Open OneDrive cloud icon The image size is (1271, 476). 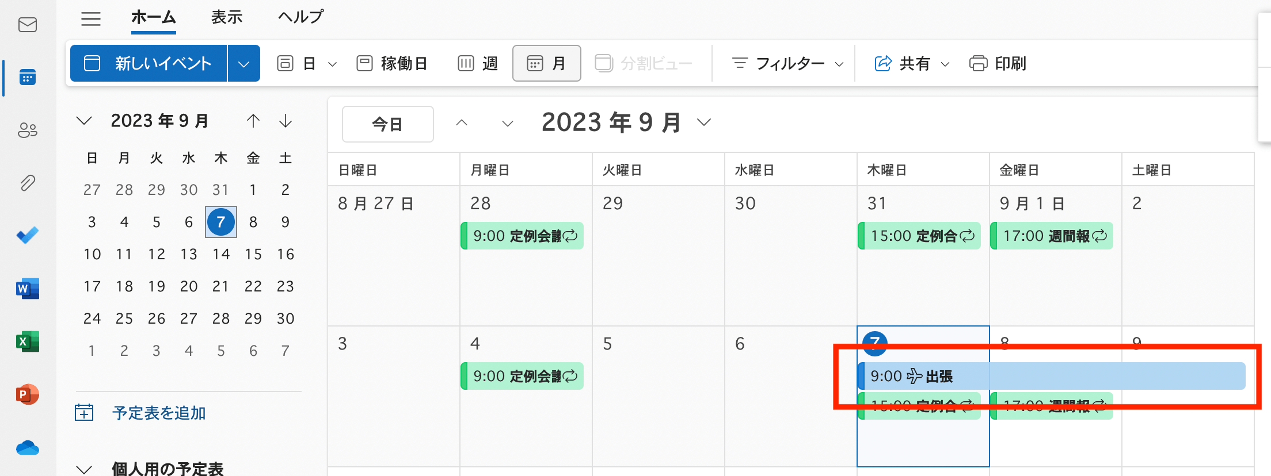28,447
